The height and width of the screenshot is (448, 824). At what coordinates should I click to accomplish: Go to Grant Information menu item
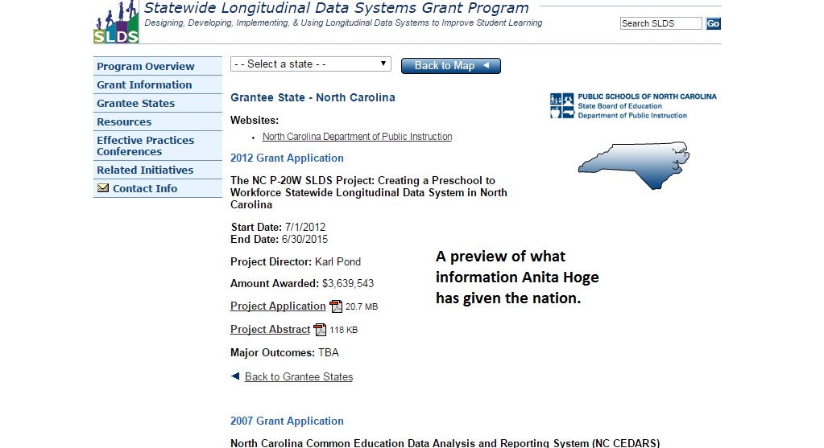tap(144, 85)
